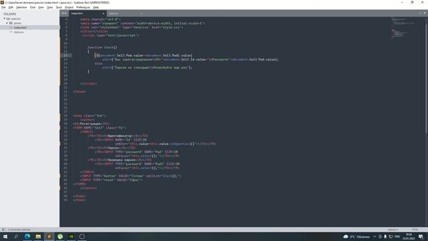The width and height of the screenshot is (428, 241).
Task: Close the style.css tab
Action: pyautogui.click(x=141, y=13)
